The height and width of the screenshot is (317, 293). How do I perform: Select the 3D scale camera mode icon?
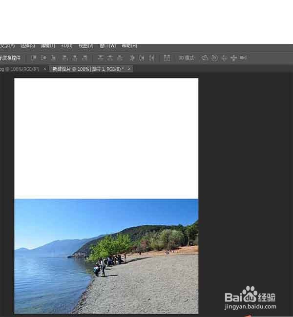[x=243, y=58]
